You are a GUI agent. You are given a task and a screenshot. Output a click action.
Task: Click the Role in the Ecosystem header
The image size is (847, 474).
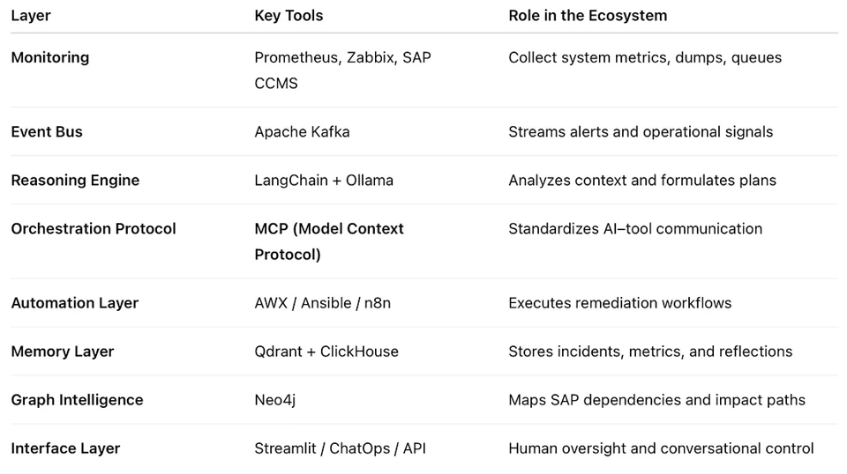coord(588,15)
